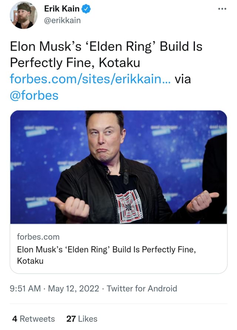Select the Retweets count number 4
Screen dimensions: 237x330
click(14, 319)
